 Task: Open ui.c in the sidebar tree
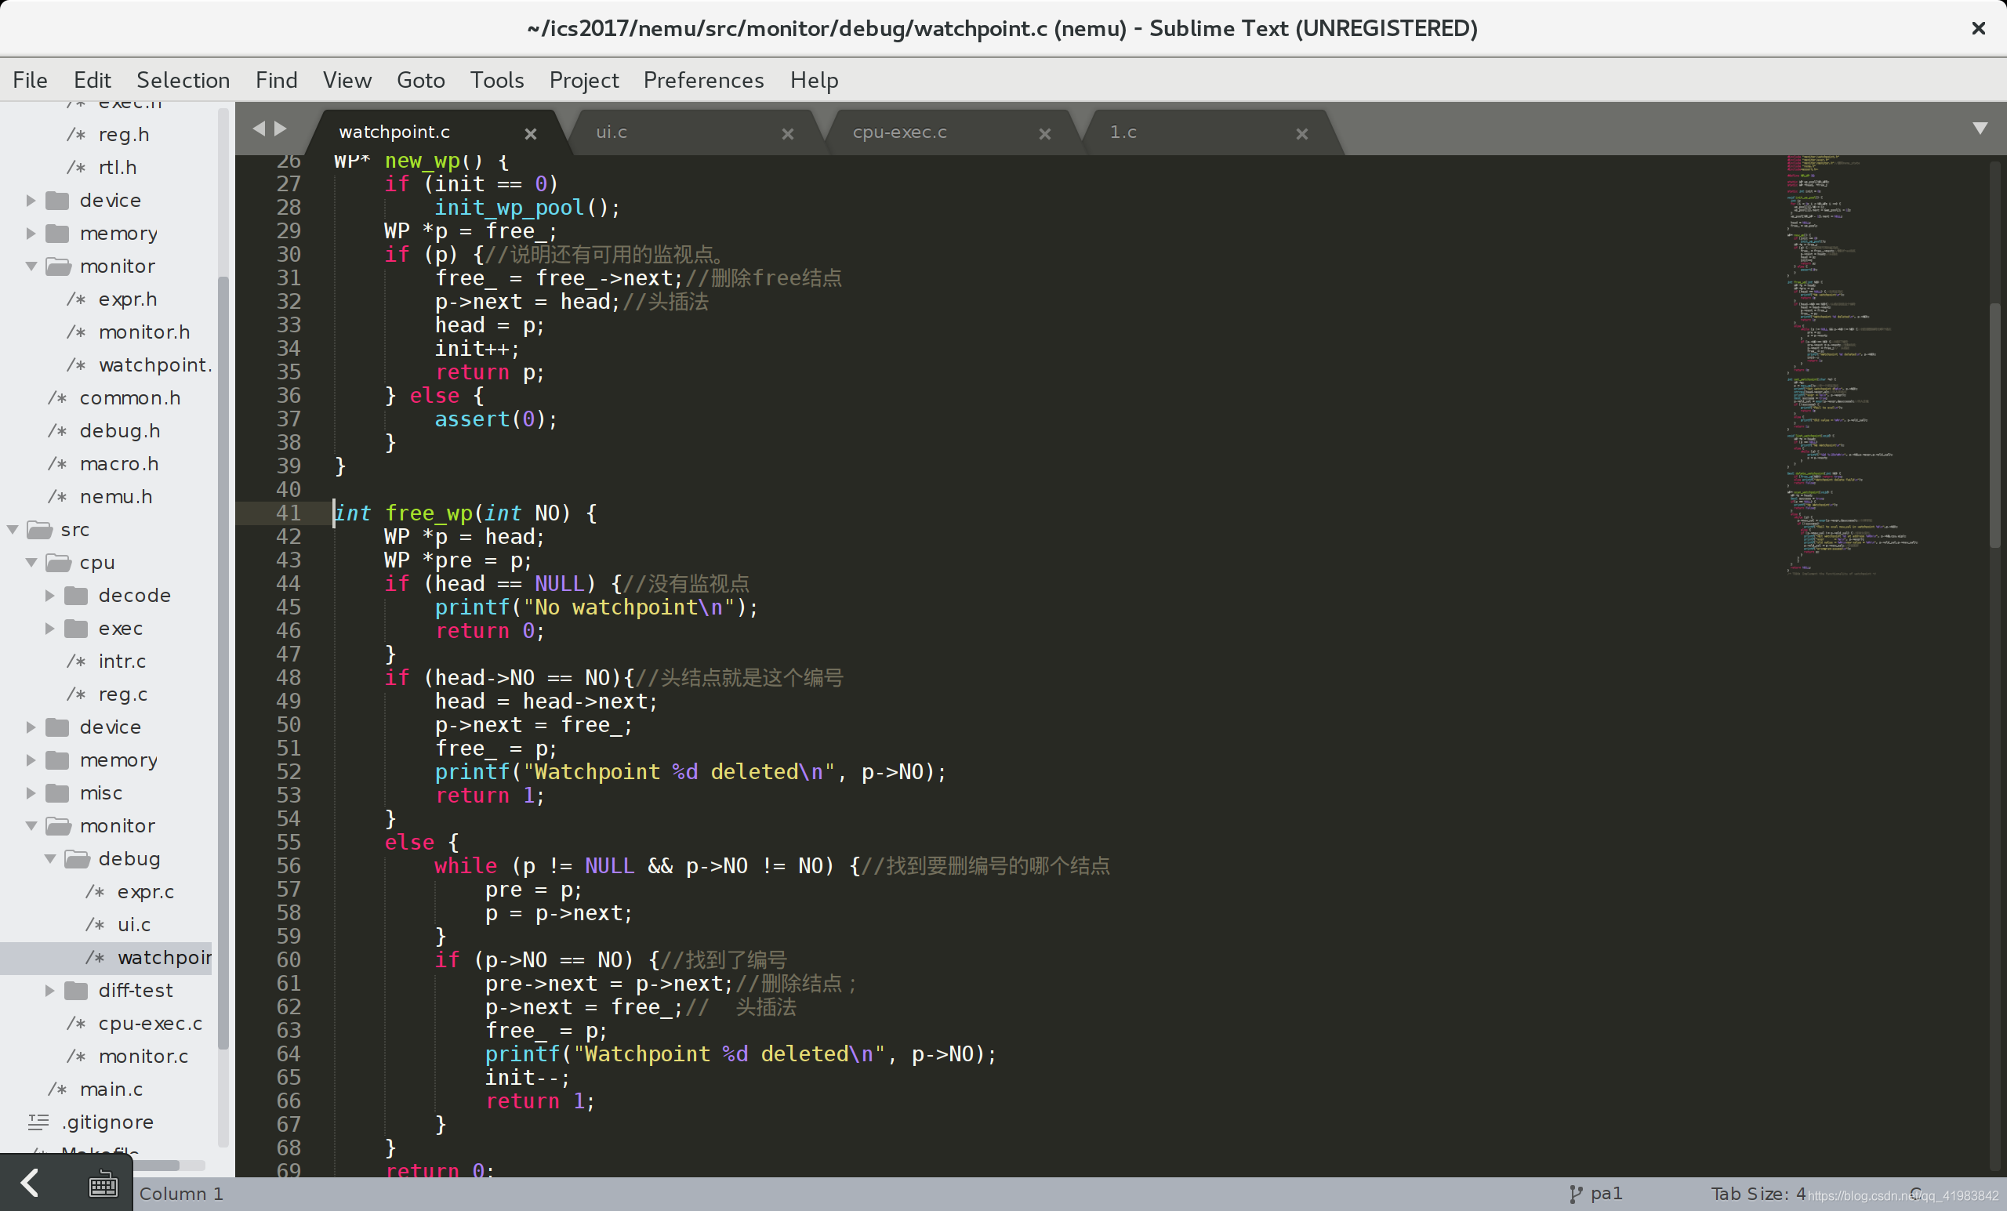[133, 925]
